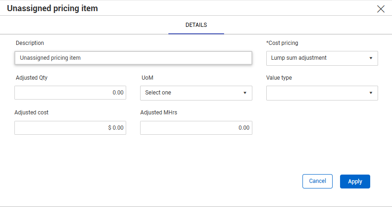
Task: Apply the pricing item changes
Action: [355, 182]
